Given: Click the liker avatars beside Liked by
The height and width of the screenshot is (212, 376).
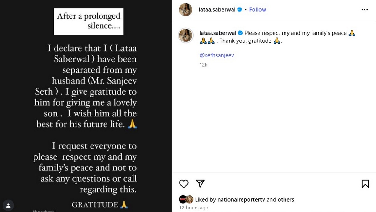Looking at the screenshot, I should coord(186,199).
